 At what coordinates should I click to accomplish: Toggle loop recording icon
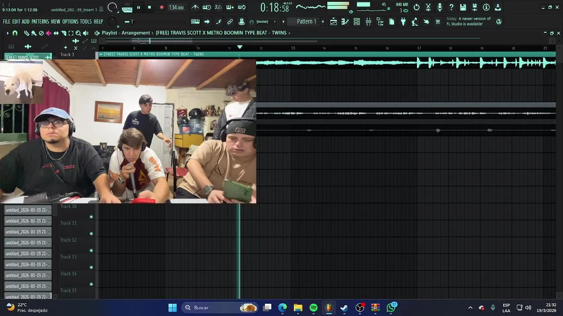[241, 7]
